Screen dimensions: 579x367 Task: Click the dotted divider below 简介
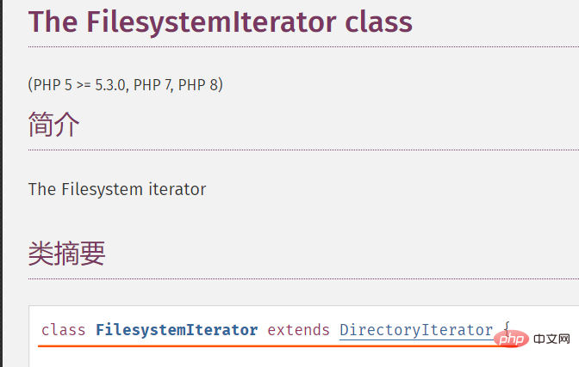(x=303, y=150)
